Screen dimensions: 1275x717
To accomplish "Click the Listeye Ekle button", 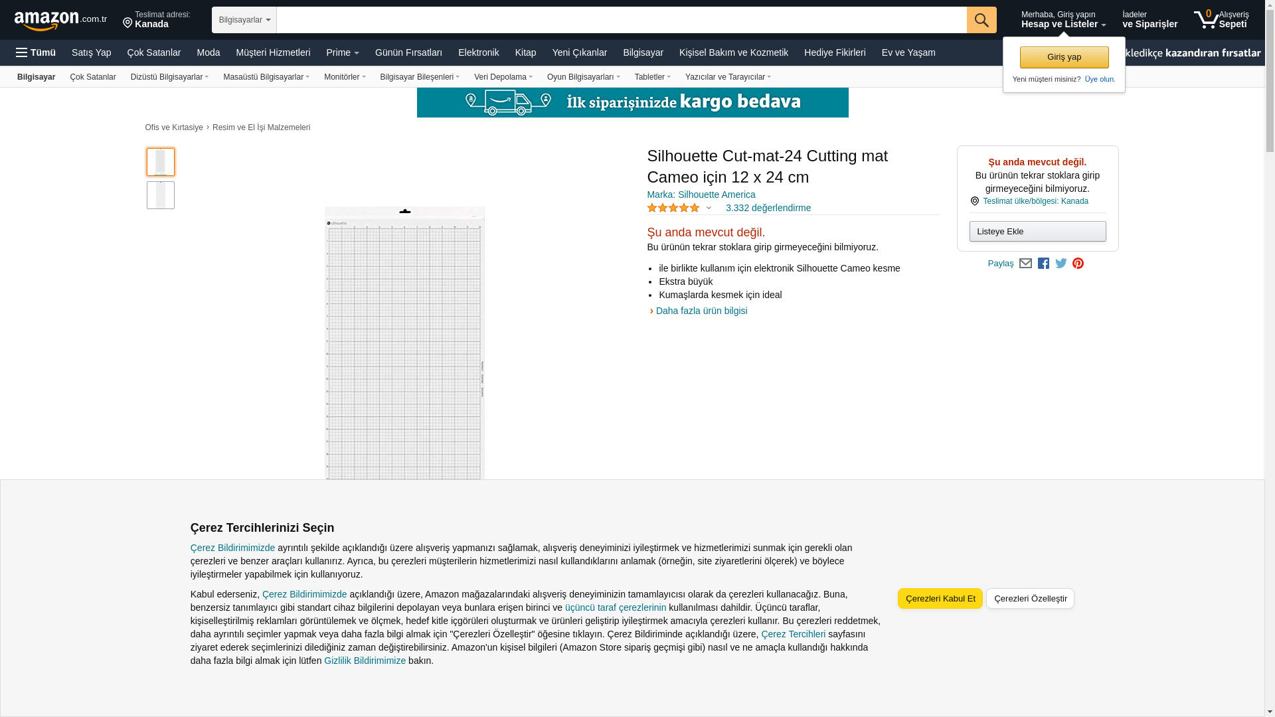I will coord(1037,231).
